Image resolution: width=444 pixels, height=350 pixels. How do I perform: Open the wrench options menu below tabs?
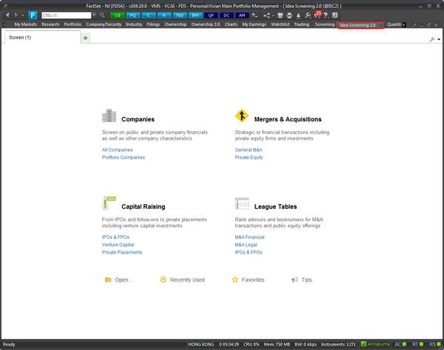pos(434,39)
